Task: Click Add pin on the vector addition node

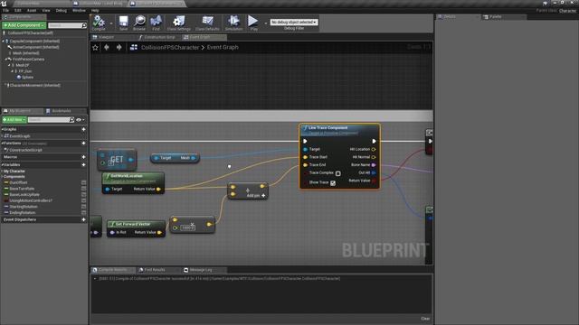Action: click(x=256, y=196)
